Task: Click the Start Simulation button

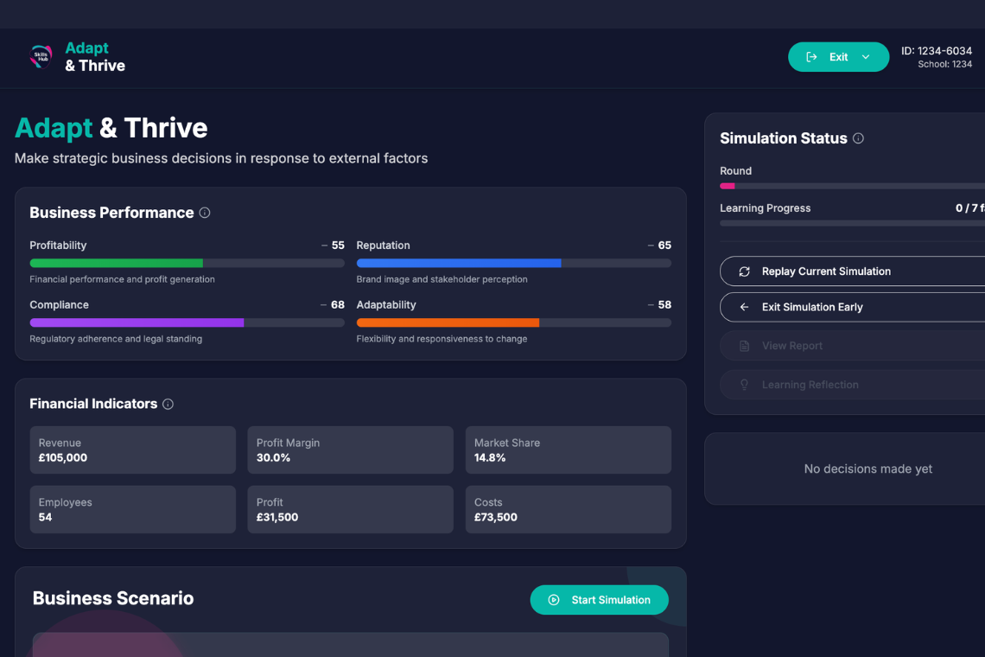Action: tap(600, 600)
